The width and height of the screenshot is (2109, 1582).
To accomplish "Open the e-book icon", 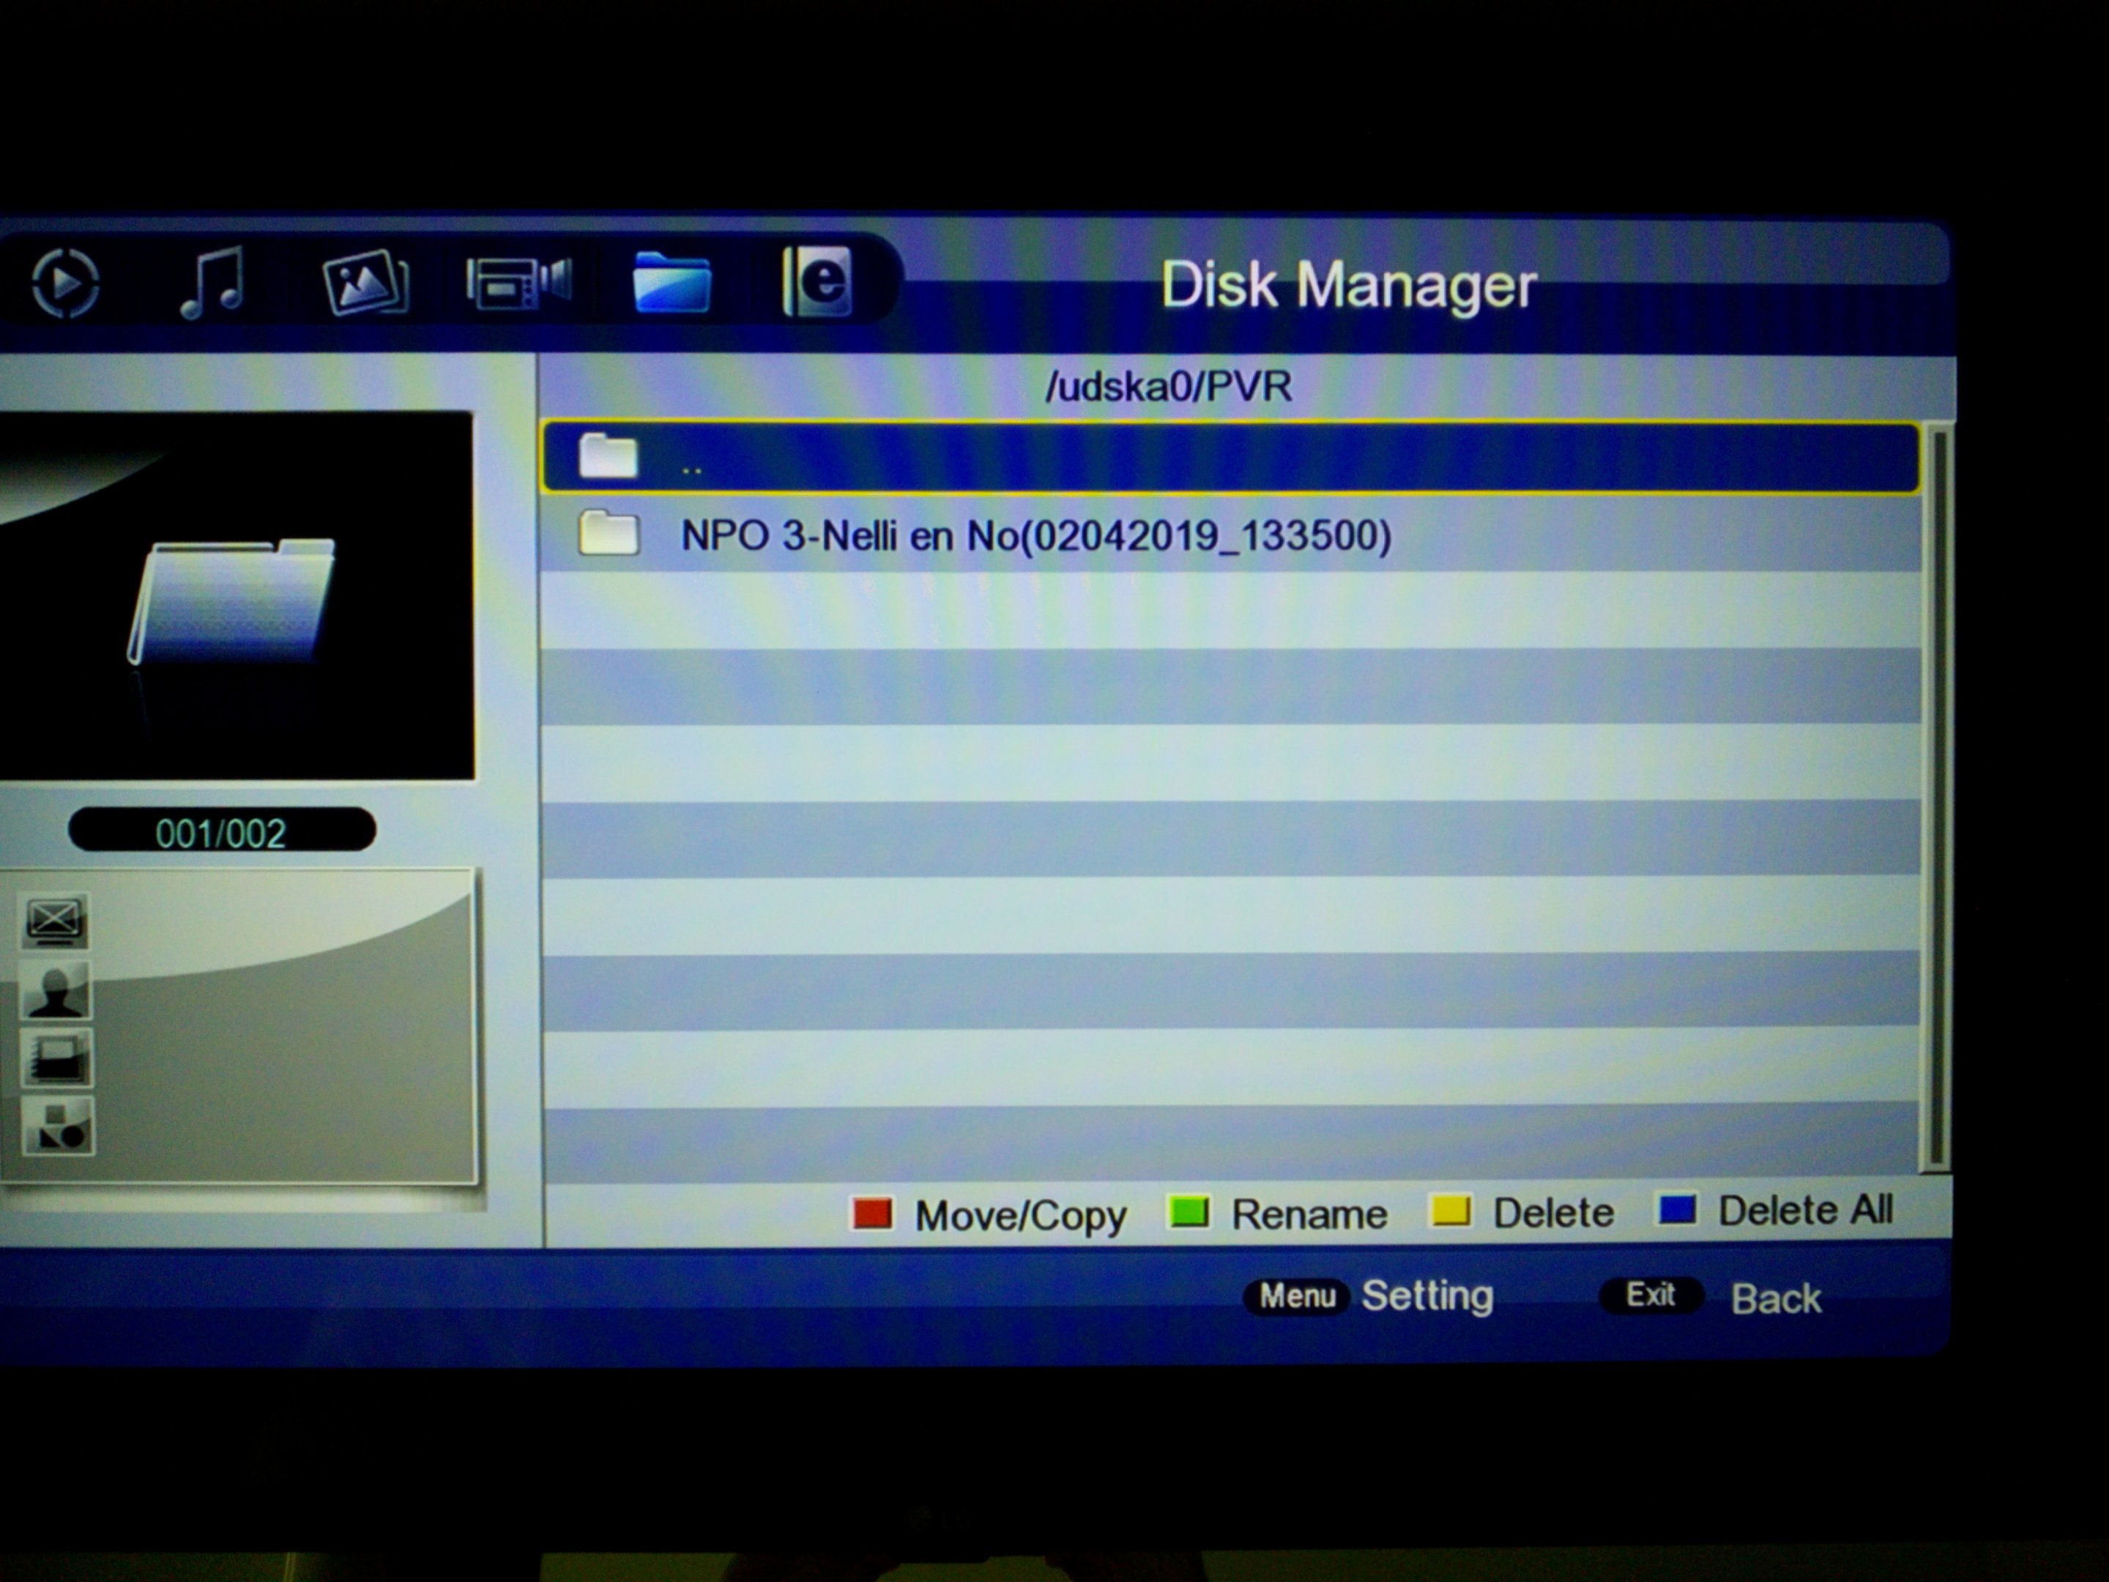I will [x=817, y=281].
